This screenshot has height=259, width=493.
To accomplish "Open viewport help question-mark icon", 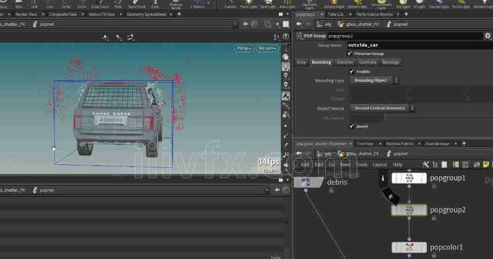I will (285, 37).
